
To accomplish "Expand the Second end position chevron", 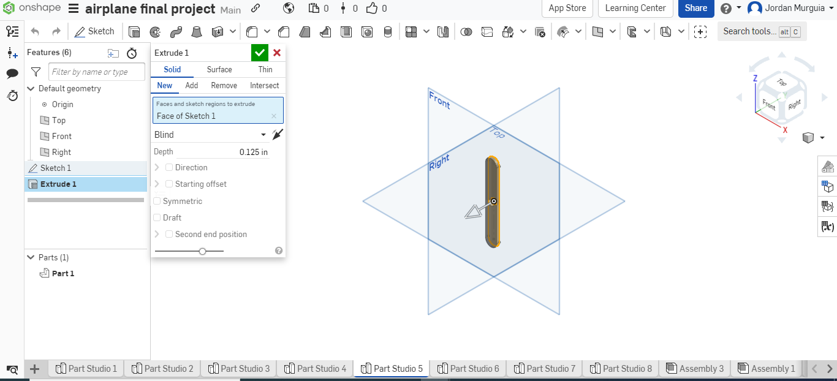I will click(157, 234).
